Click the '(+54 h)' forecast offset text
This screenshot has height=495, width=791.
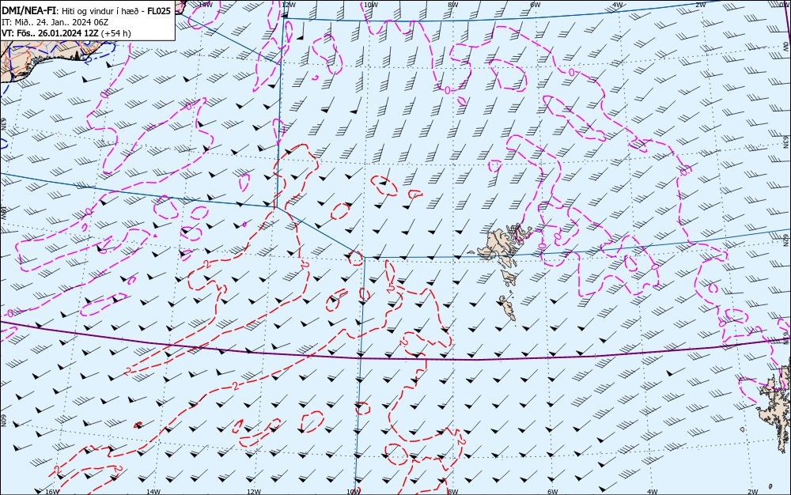pyautogui.click(x=116, y=33)
